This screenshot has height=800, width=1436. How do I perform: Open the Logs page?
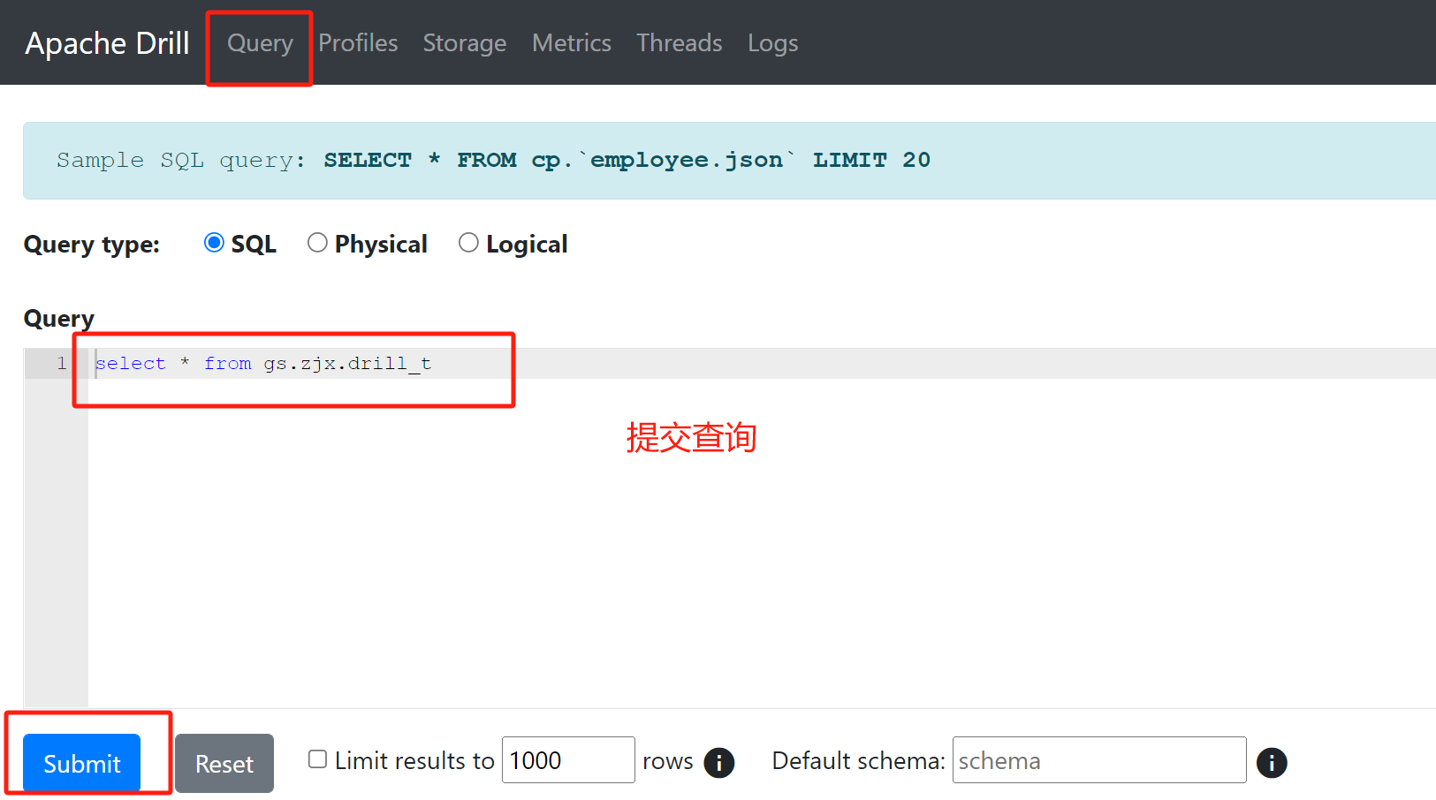(x=772, y=42)
